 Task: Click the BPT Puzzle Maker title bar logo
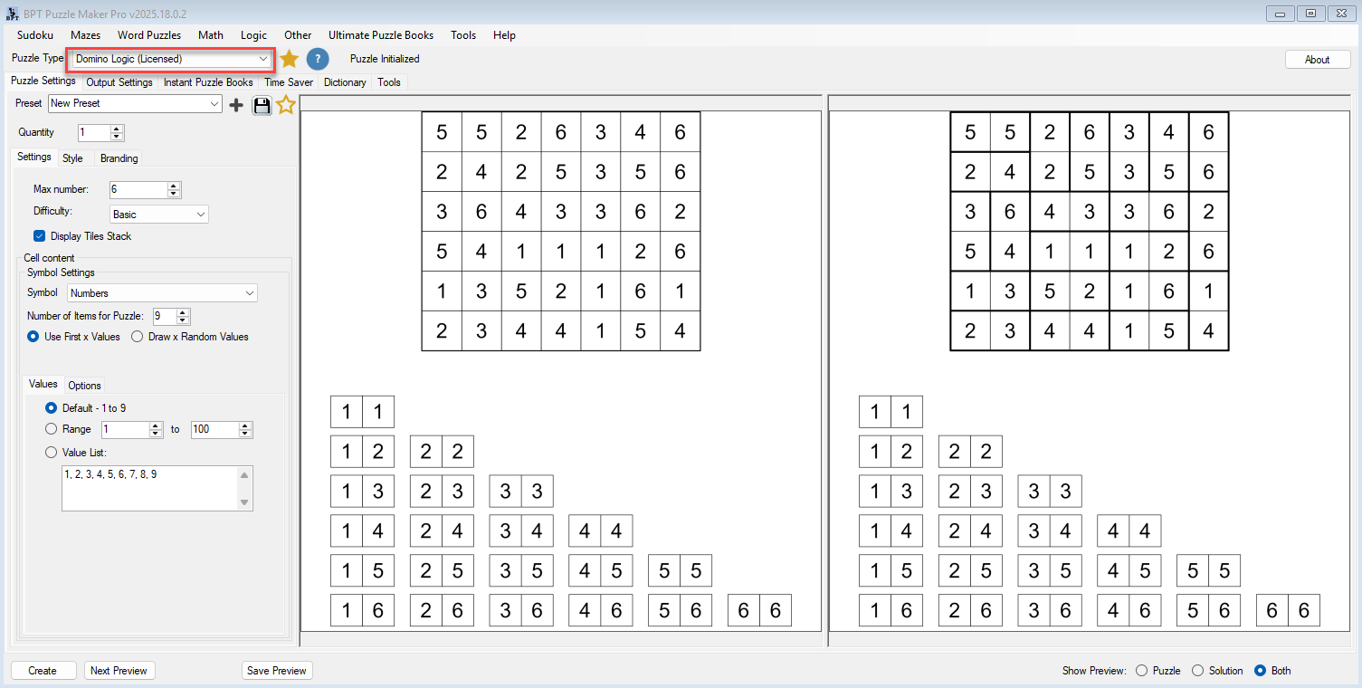click(11, 14)
